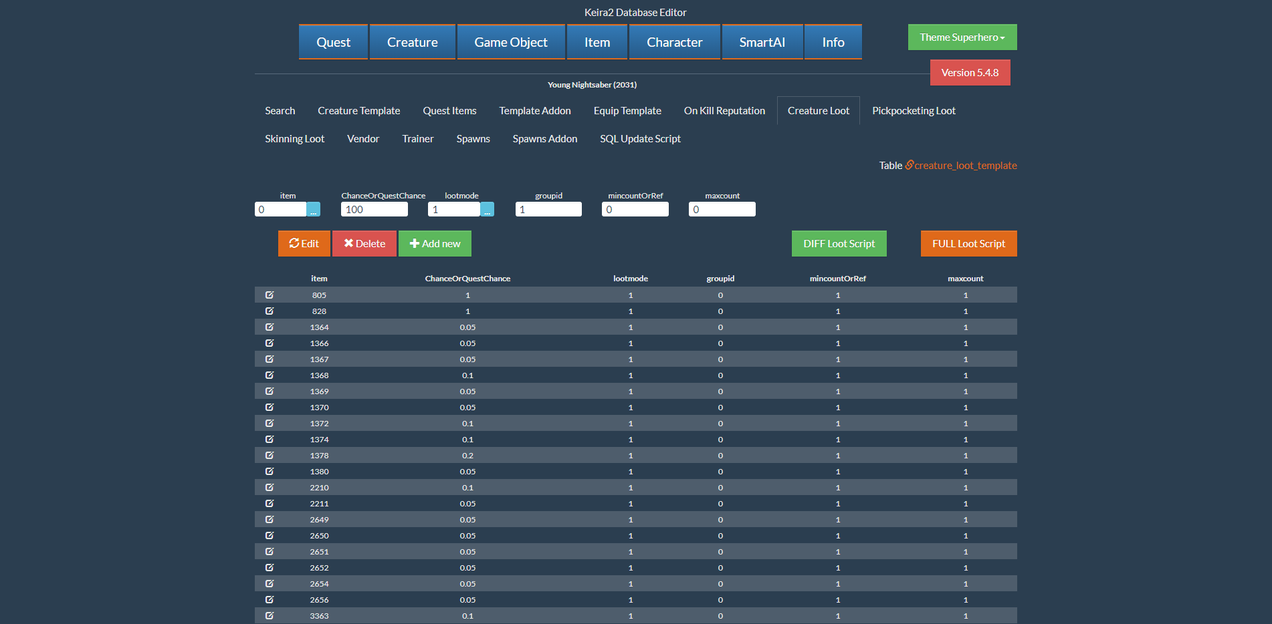Focus the groupid input field
The image size is (1272, 624).
(x=548, y=209)
